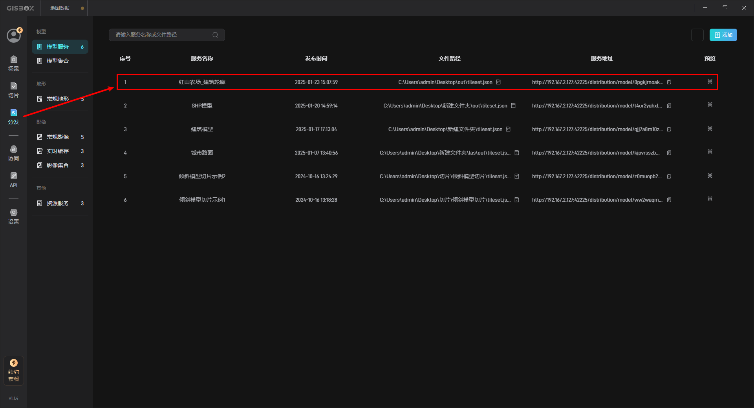Click the square button left of 添加

pos(697,35)
